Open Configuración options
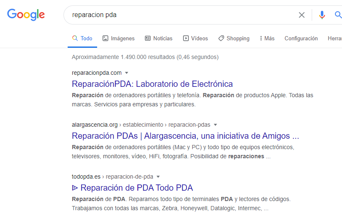342x216 pixels. pos(301,38)
